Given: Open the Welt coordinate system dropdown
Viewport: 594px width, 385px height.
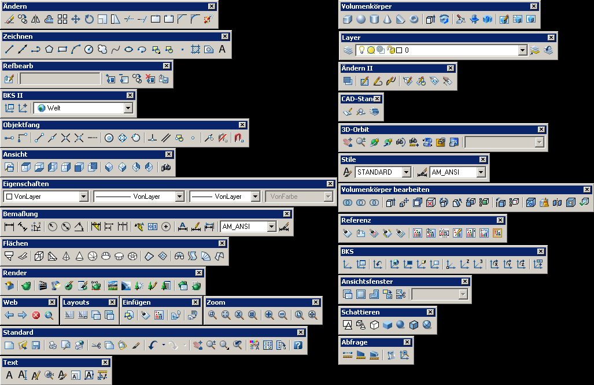Looking at the screenshot, I should coord(128,108).
